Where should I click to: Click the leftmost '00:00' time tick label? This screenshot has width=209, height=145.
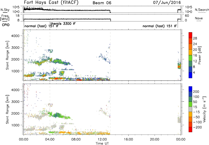(24, 140)
